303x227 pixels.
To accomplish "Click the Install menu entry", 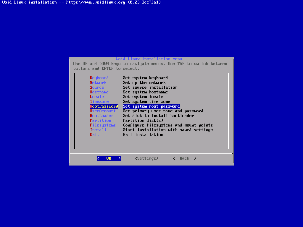I will click(x=98, y=130).
